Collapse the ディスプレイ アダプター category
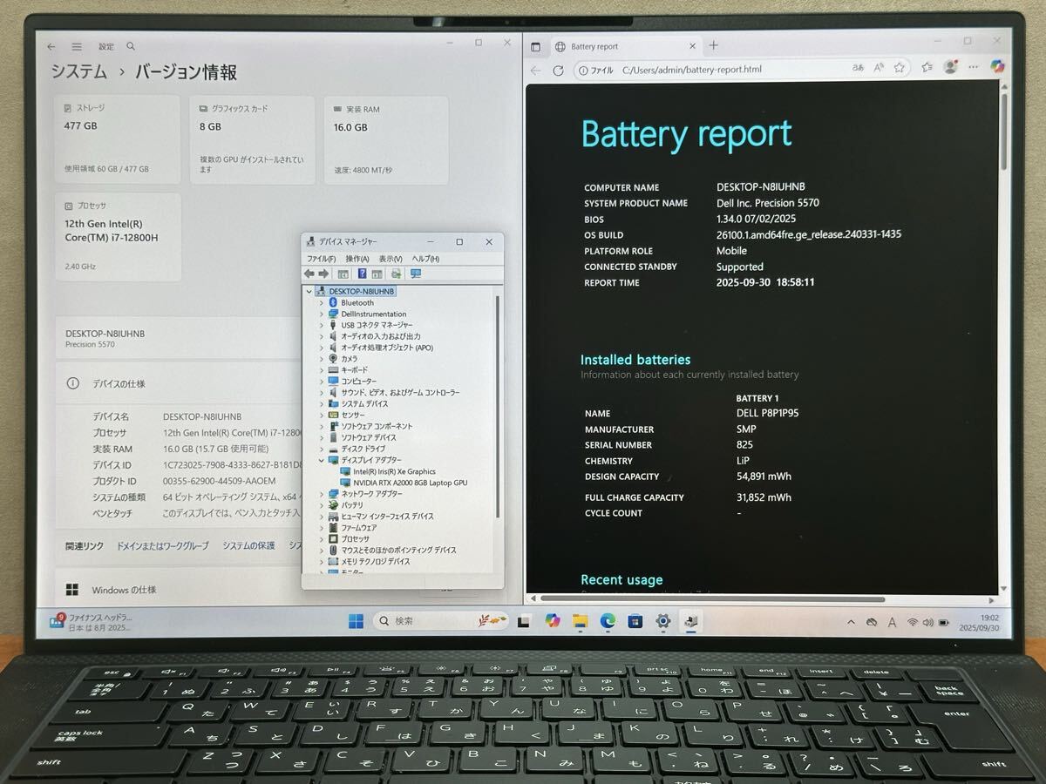1046x784 pixels. (321, 460)
